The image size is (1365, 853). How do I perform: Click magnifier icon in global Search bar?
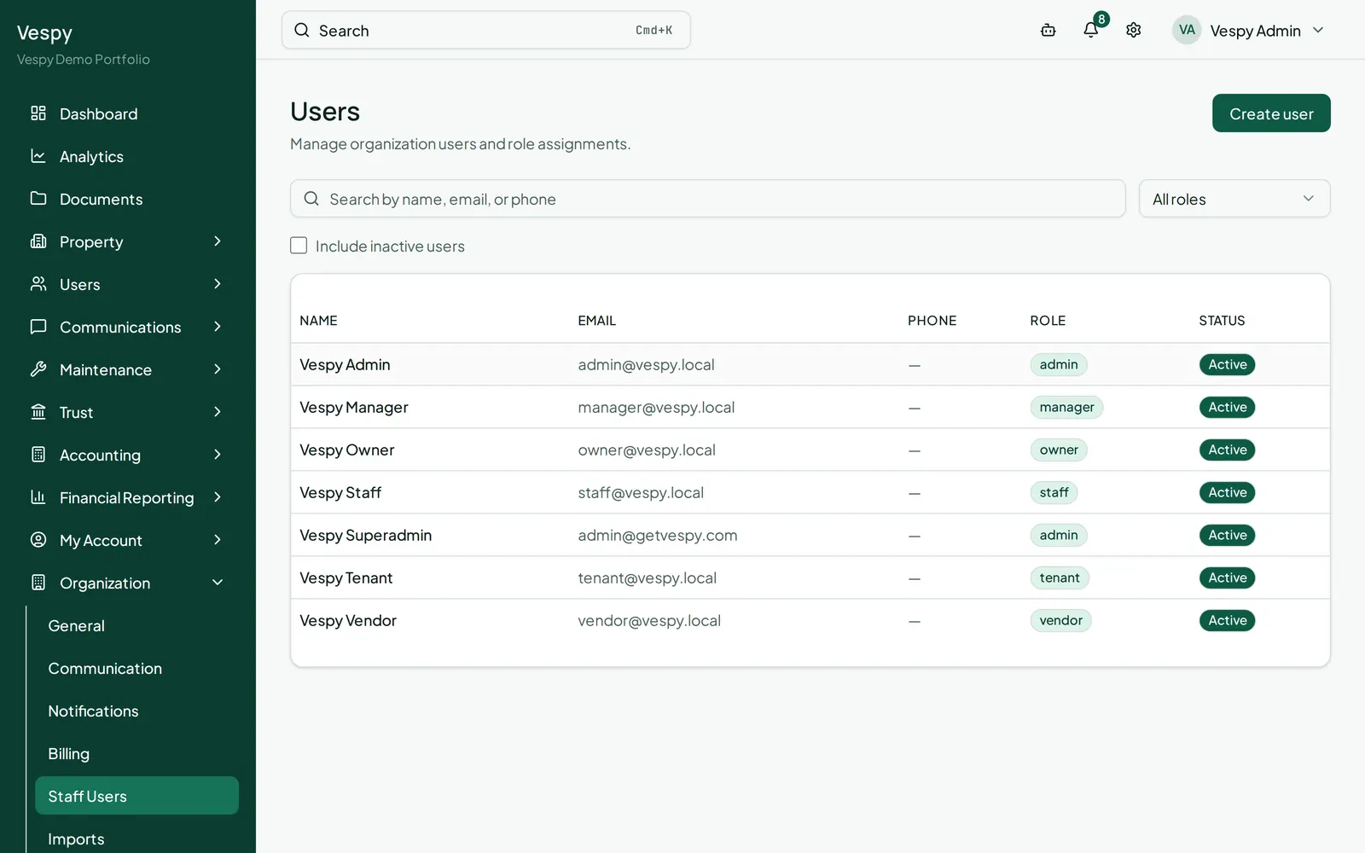[x=302, y=30]
